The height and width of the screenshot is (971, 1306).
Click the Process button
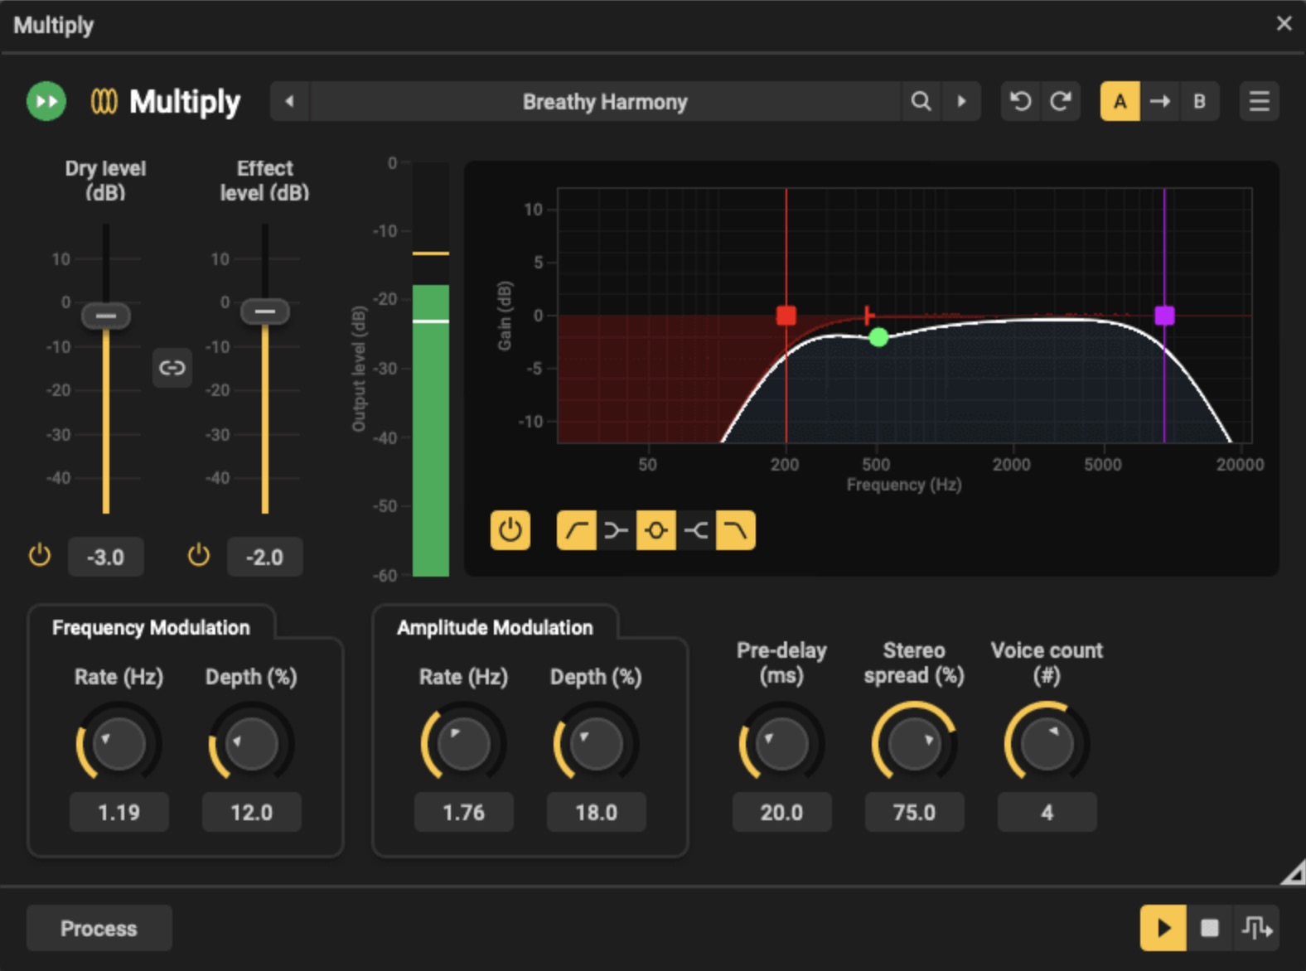[x=99, y=928]
